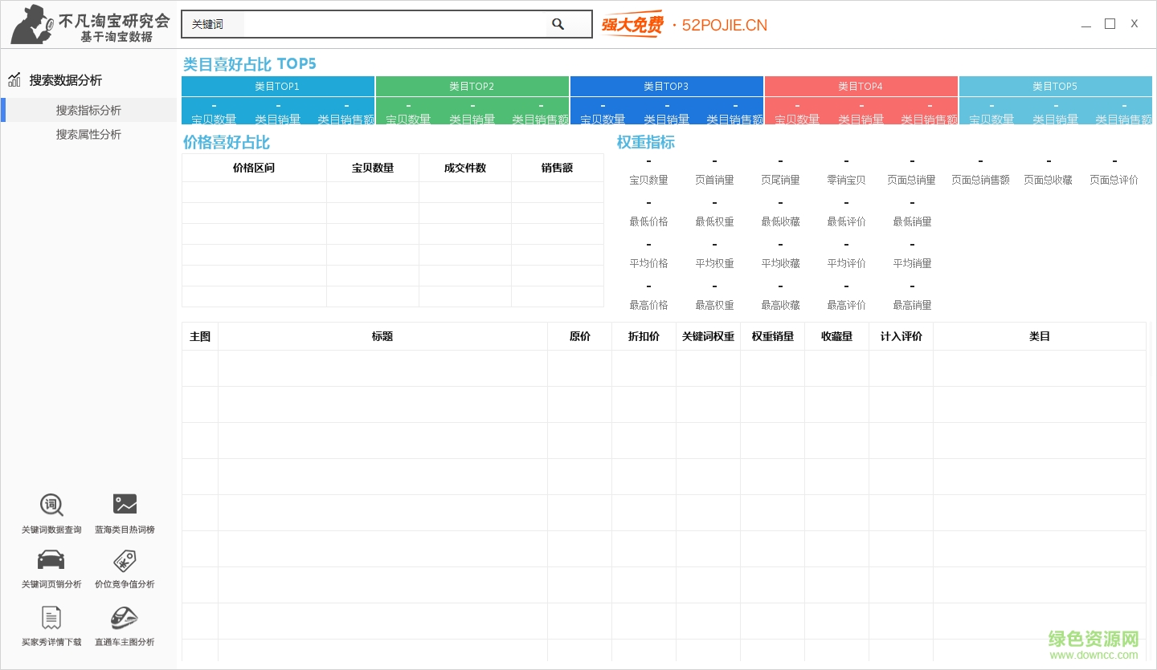Open 关键词数据查询 keyword query tool icon

point(51,505)
